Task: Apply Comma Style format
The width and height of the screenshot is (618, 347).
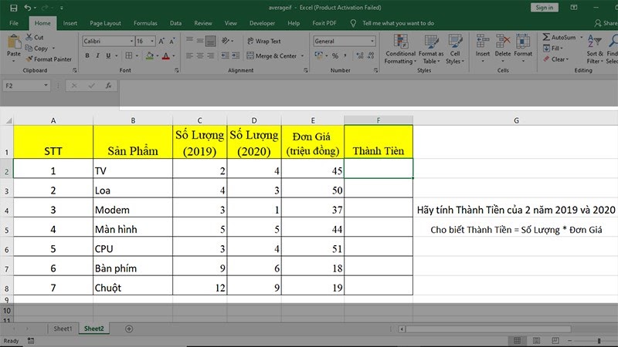Action: (x=345, y=56)
